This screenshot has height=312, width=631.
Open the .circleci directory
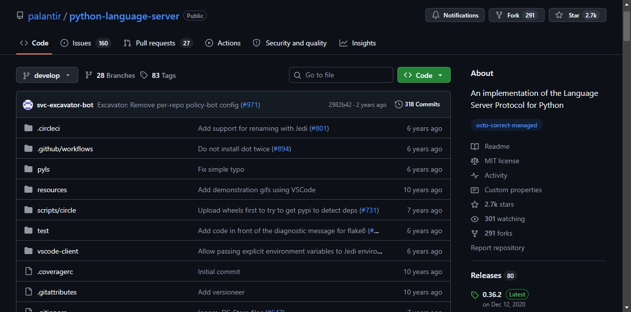tap(48, 128)
